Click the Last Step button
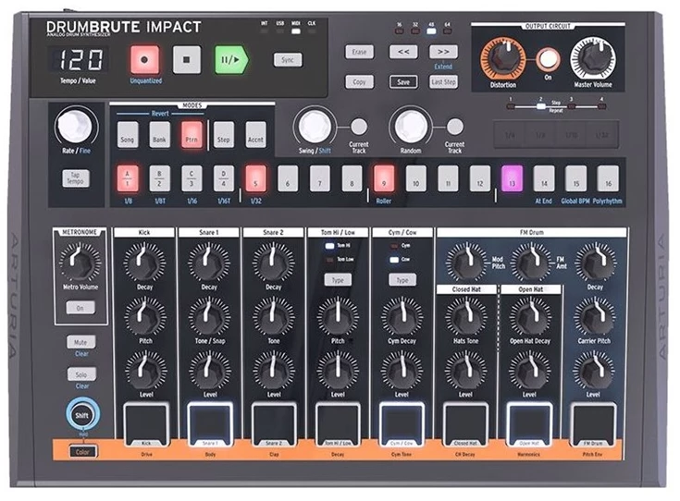Screen dimensions: 680x501 click(443, 82)
